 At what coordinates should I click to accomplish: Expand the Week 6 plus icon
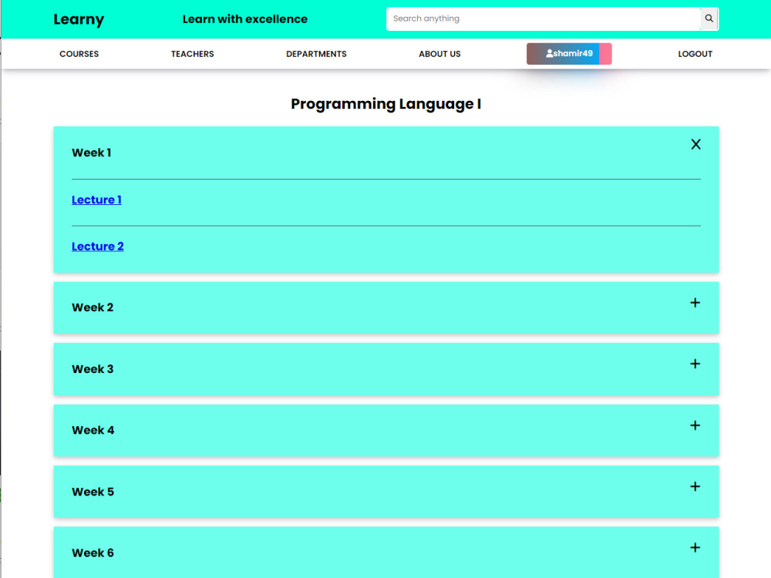695,547
